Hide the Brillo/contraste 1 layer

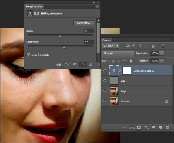click(x=105, y=70)
